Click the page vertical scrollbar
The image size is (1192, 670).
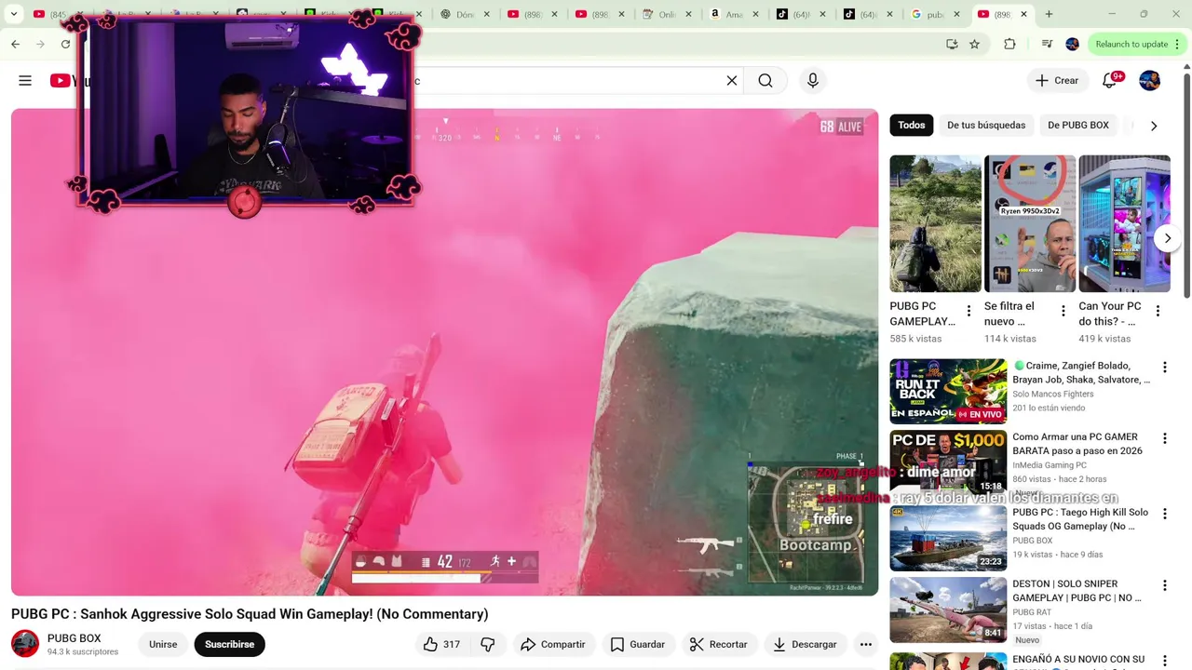click(x=1186, y=186)
